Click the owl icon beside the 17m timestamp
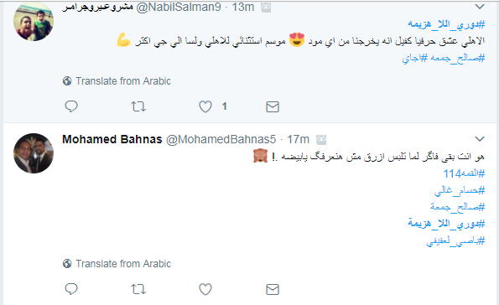 321,140
